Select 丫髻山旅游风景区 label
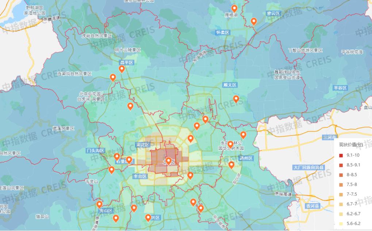The width and height of the screenshot is (372, 231). (x=306, y=50)
